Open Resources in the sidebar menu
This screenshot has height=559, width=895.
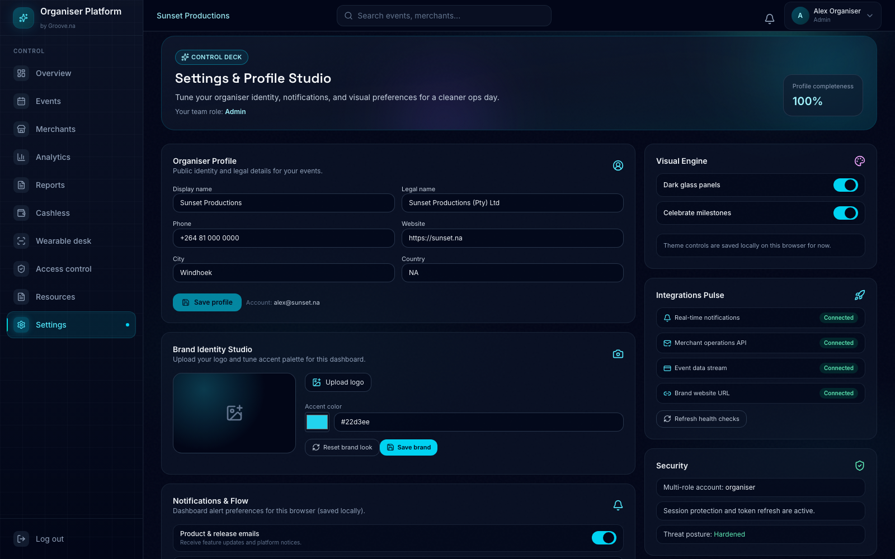(x=71, y=297)
